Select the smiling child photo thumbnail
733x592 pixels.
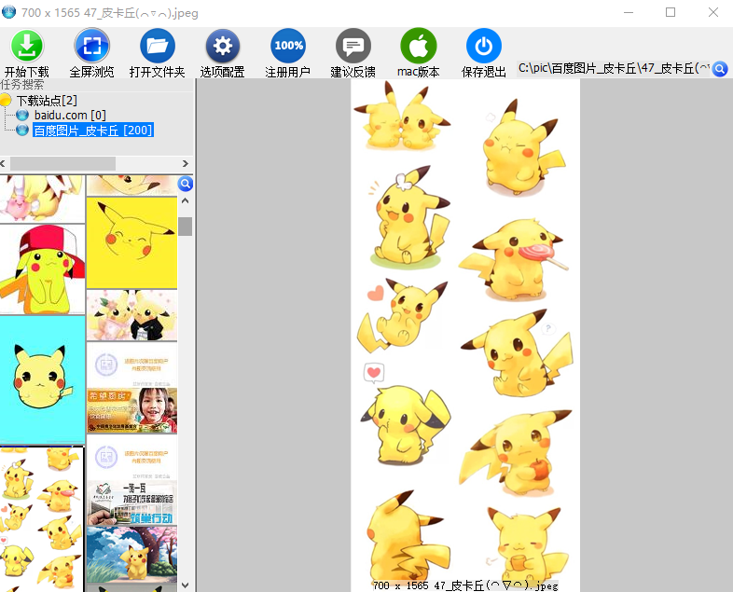131,410
